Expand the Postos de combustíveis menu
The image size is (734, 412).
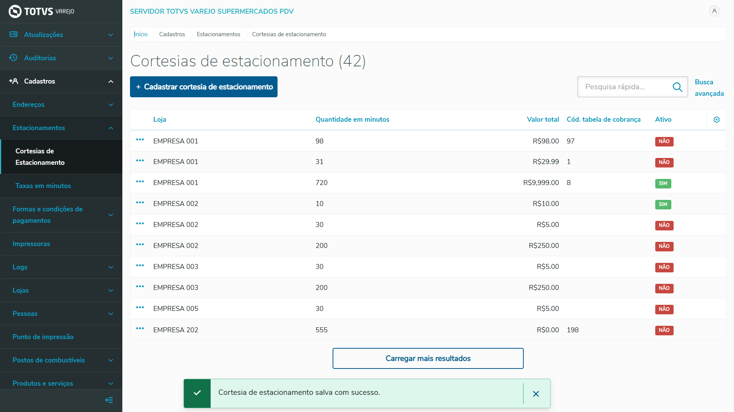[x=110, y=360]
